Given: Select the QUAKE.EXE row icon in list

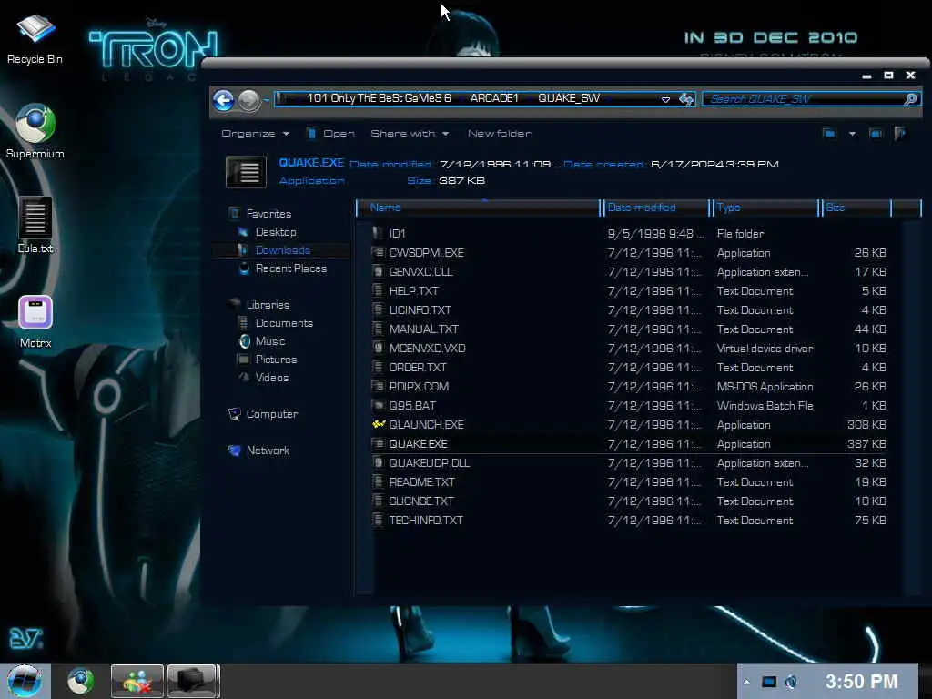Looking at the screenshot, I should (x=378, y=443).
